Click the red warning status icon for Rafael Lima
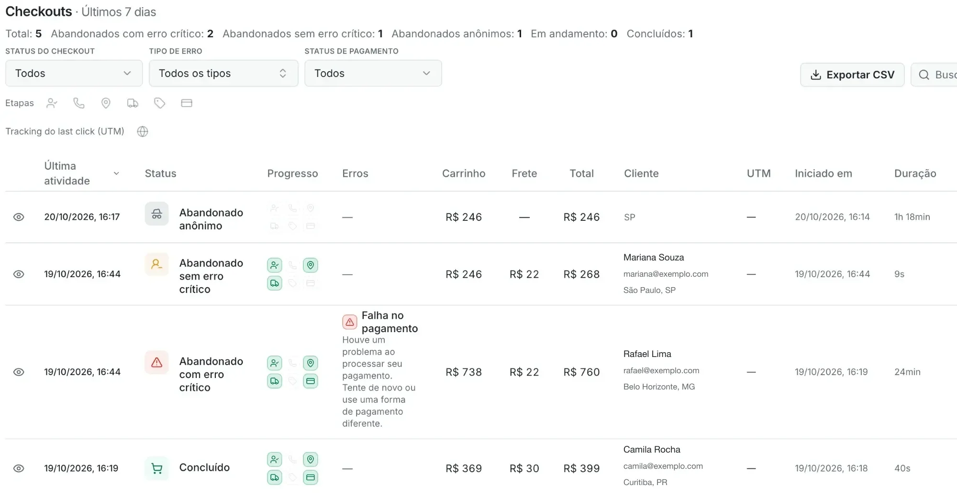Image resolution: width=957 pixels, height=497 pixels. tap(157, 363)
